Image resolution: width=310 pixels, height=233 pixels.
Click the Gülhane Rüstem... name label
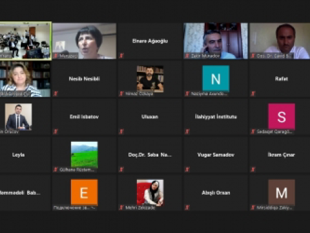77,170
